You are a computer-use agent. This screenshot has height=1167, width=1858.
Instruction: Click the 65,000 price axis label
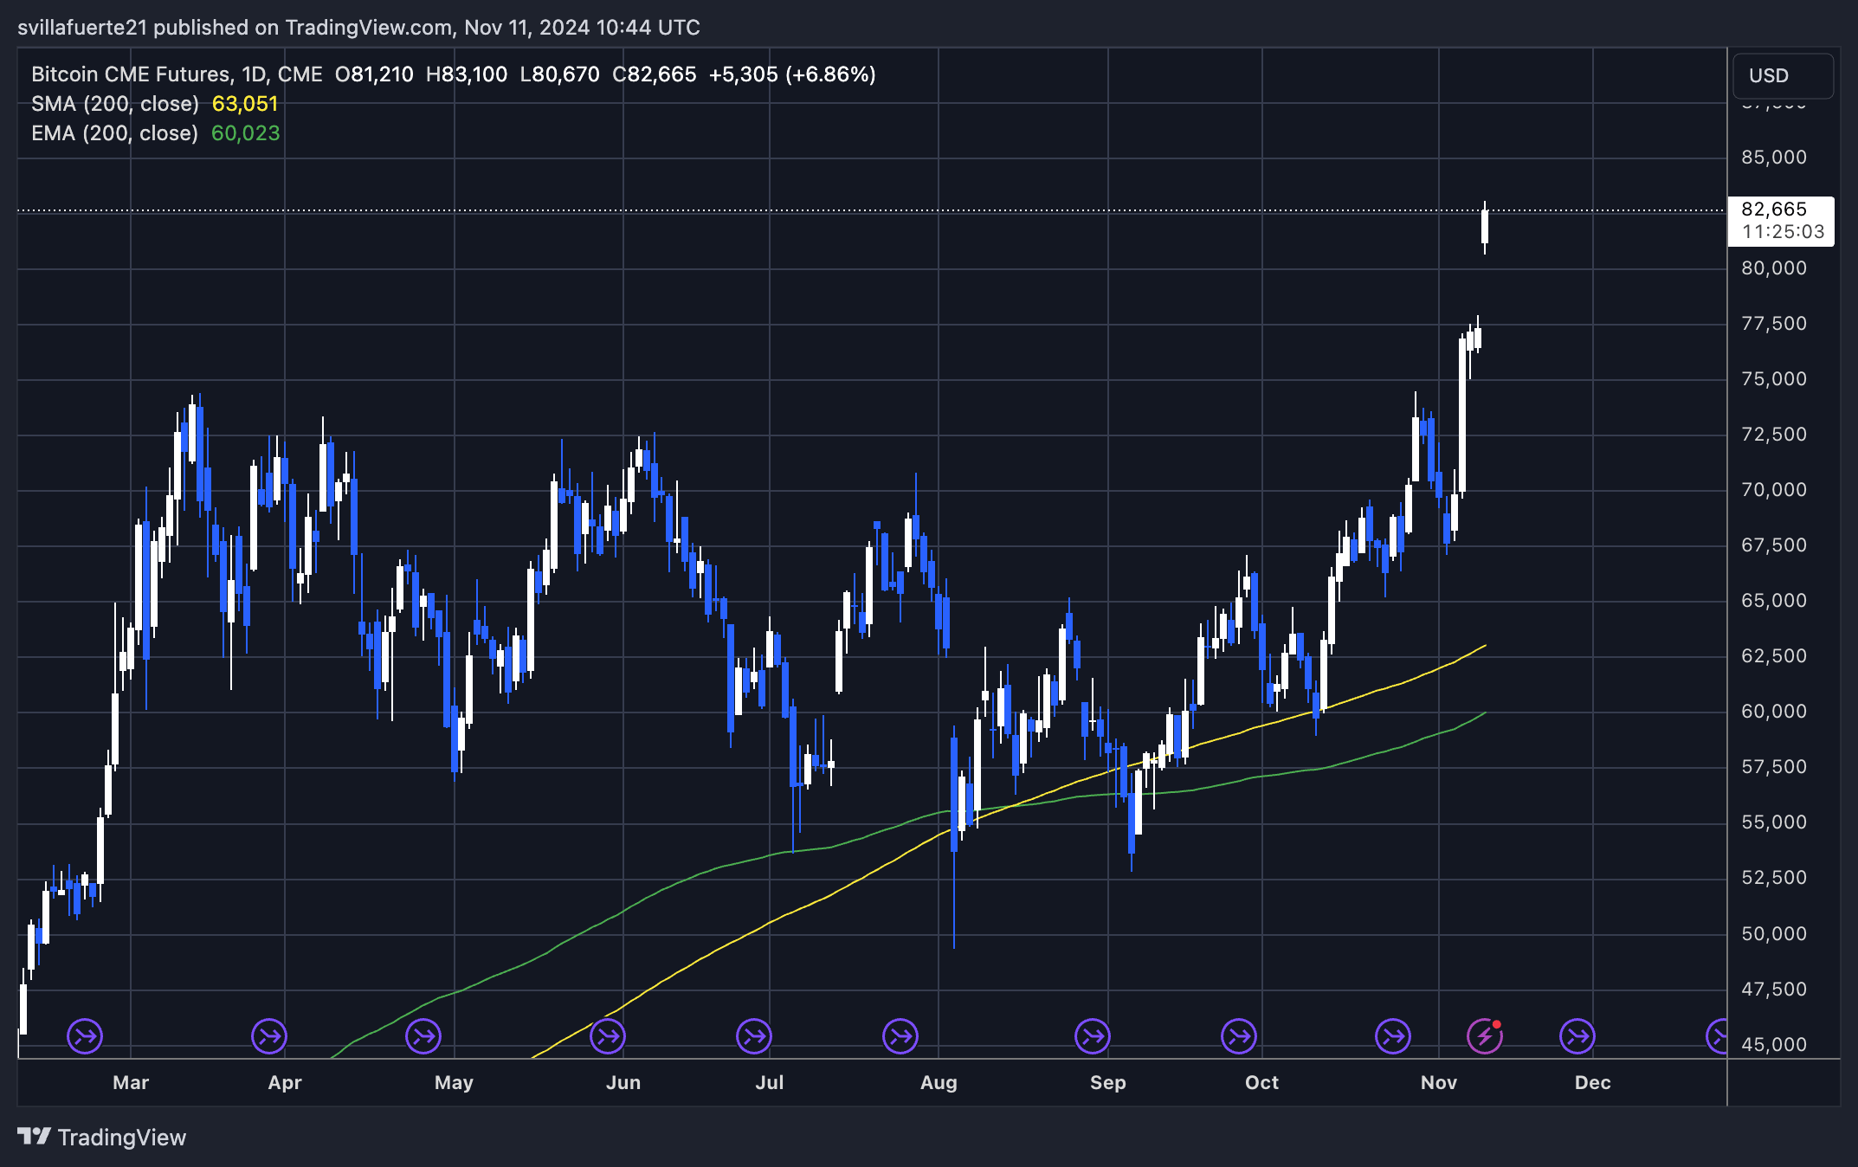1774,601
